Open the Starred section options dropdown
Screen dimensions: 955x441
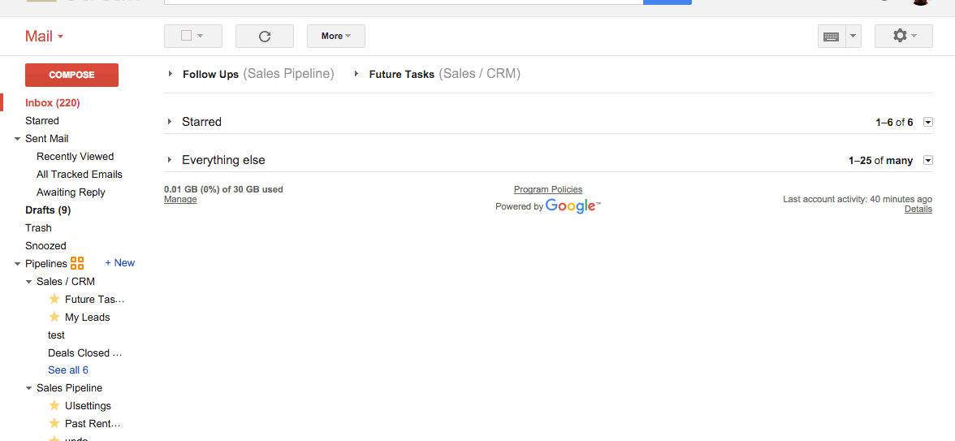pyautogui.click(x=928, y=122)
